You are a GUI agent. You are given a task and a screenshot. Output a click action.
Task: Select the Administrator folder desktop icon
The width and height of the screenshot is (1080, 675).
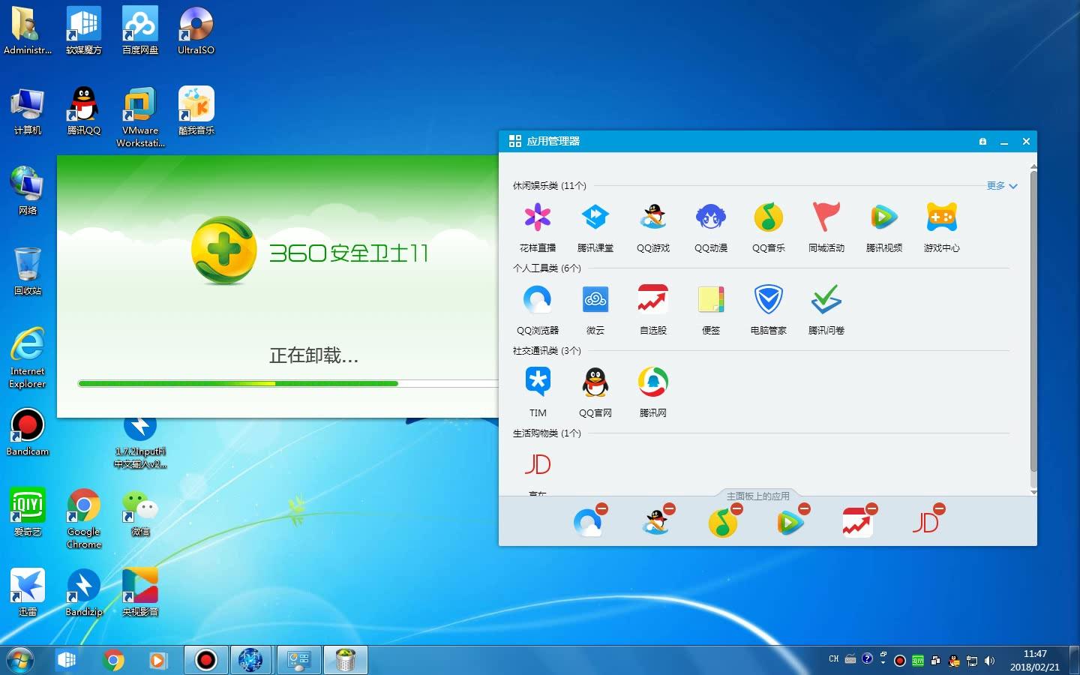28,31
